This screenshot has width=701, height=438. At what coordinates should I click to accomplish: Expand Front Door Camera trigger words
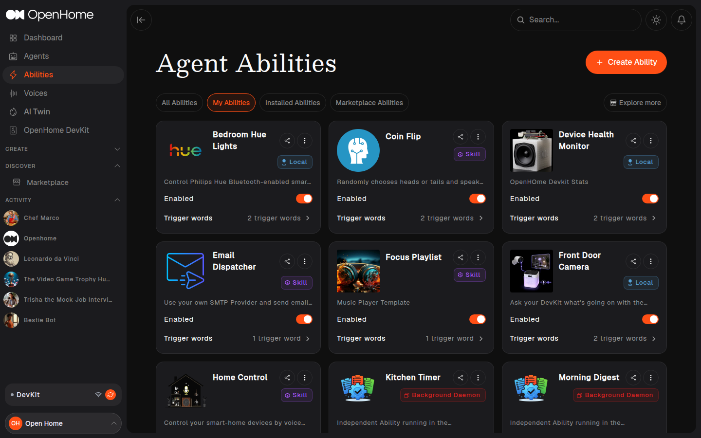625,338
